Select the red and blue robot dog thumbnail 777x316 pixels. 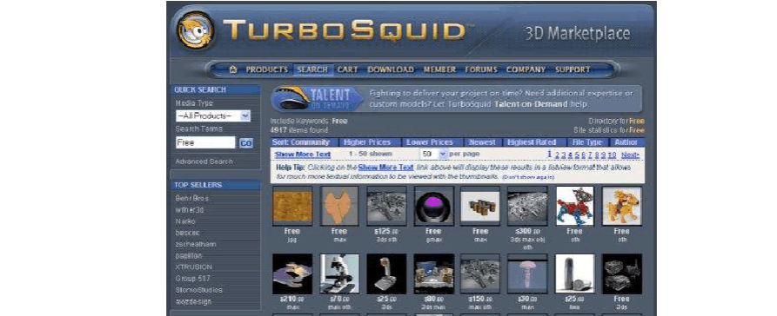pyautogui.click(x=575, y=206)
